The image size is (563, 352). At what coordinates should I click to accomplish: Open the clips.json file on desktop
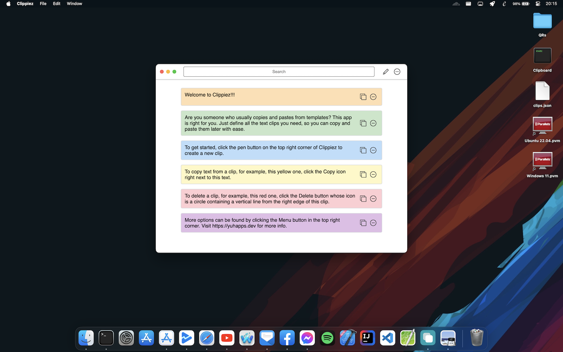click(x=542, y=92)
